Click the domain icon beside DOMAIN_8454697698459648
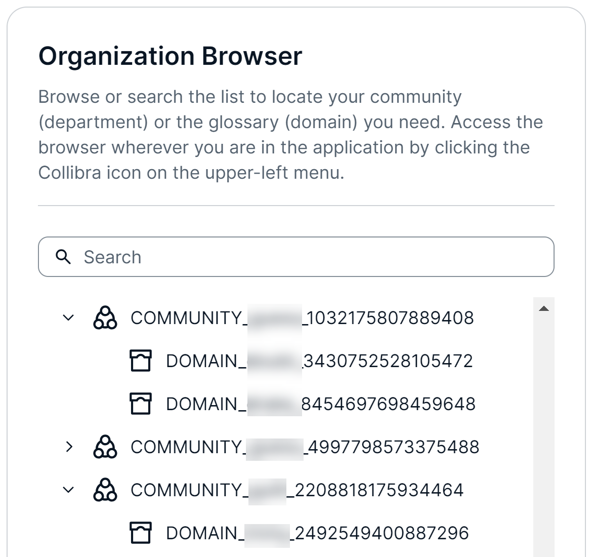Image resolution: width=592 pixels, height=557 pixels. click(140, 404)
